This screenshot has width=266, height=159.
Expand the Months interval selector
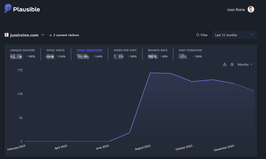(x=244, y=64)
